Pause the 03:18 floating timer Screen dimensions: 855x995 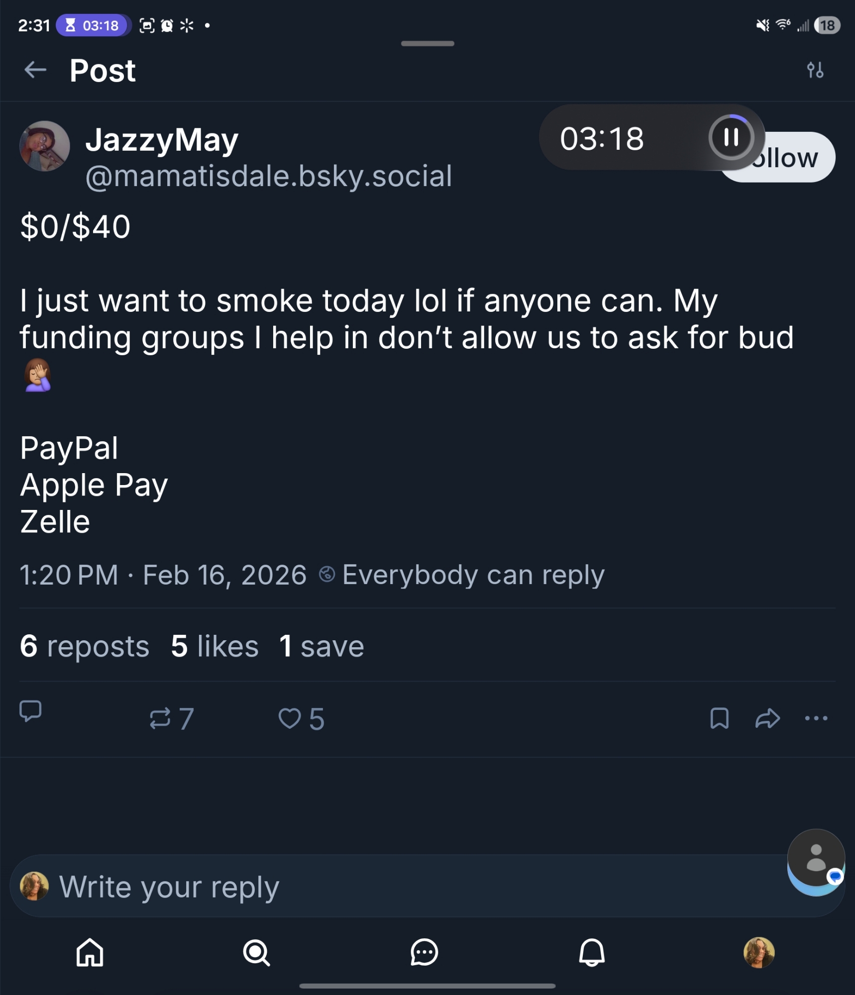click(731, 137)
